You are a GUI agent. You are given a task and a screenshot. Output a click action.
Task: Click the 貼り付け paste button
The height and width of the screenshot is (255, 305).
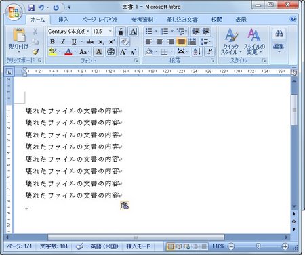tap(19, 41)
